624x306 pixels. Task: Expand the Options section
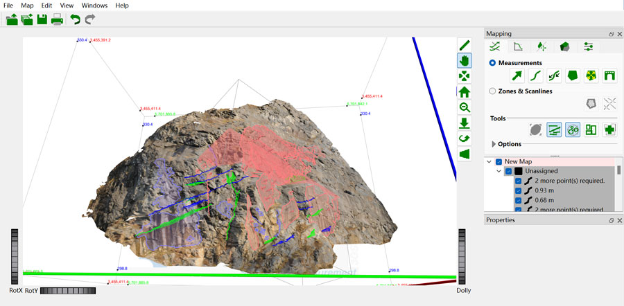(x=494, y=144)
